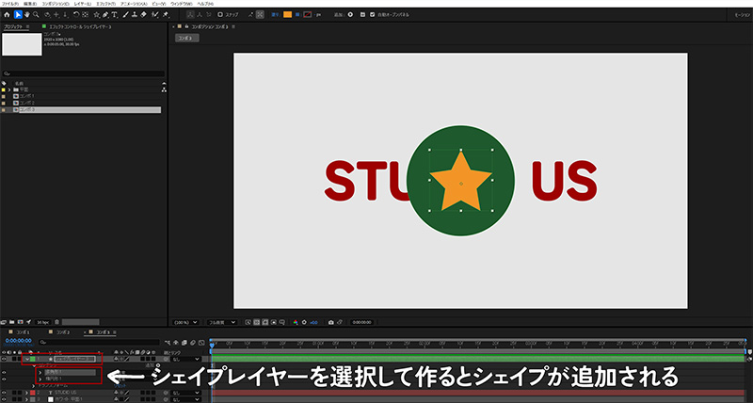Screen dimensions: 753x403
Task: Click the new composition icon in the project panel
Action: pyautogui.click(x=20, y=322)
